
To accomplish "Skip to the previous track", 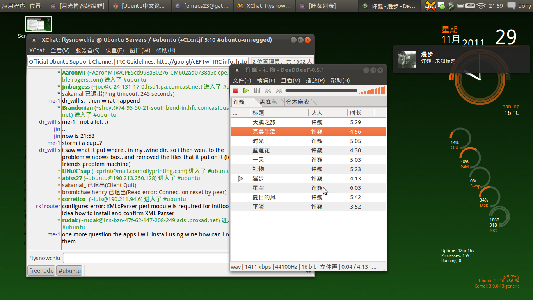I will pos(268,91).
